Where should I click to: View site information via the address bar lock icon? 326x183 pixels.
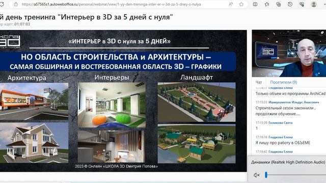(x=16, y=4)
